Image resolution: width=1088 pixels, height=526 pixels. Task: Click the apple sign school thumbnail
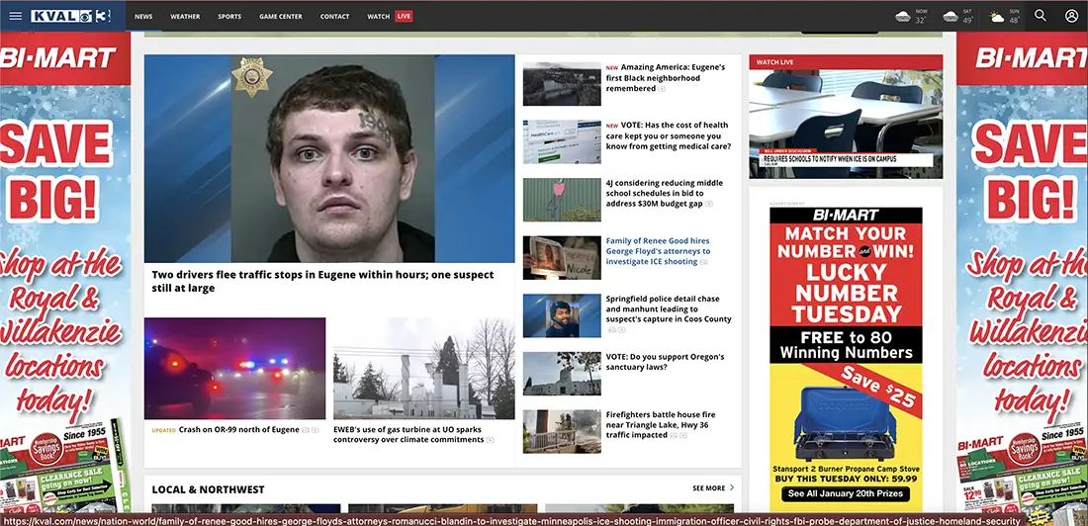click(562, 200)
